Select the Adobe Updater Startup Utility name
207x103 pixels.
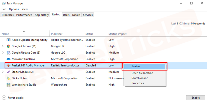tap(30, 40)
